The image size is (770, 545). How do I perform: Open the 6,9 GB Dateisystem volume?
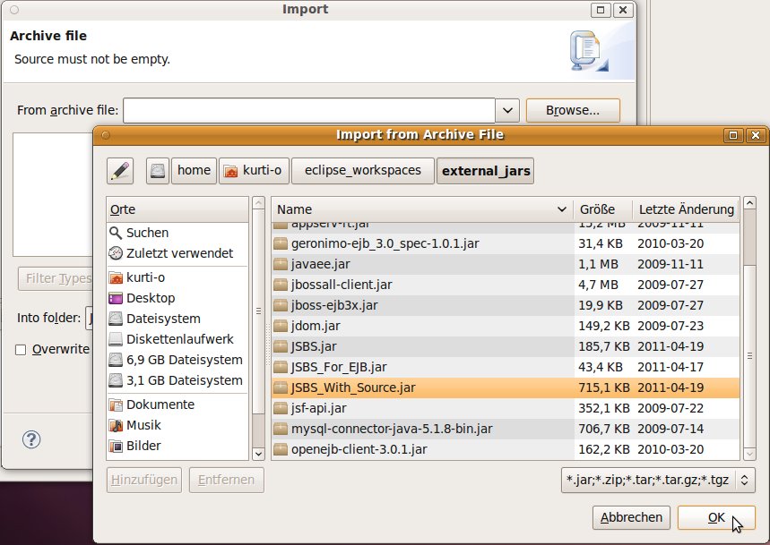point(184,360)
